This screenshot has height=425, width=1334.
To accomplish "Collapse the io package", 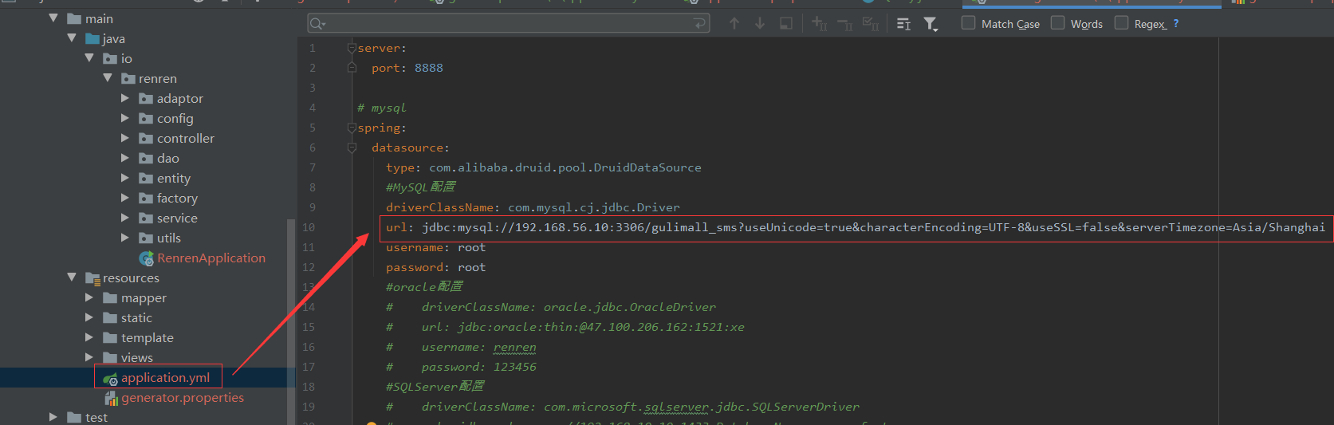I will pyautogui.click(x=89, y=58).
